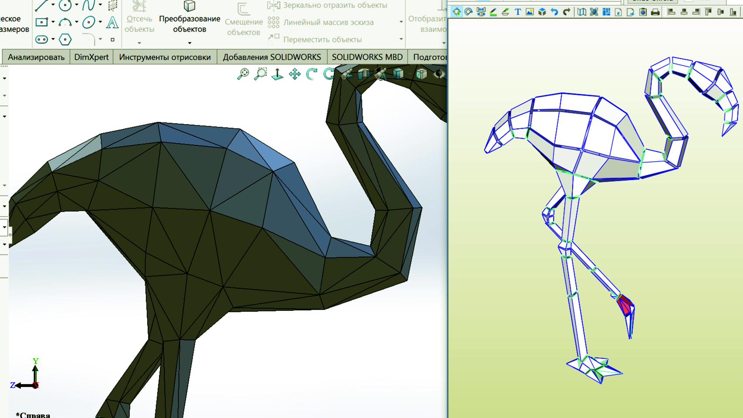Expand Преобразование объектов dropdown arrow

[190, 43]
